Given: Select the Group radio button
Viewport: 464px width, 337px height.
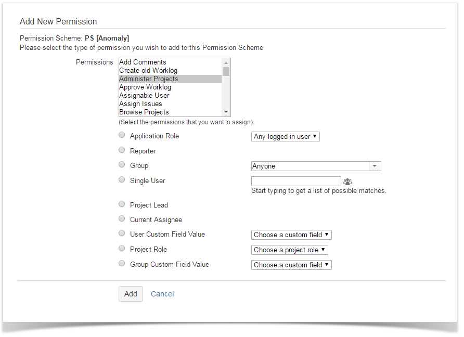Looking at the screenshot, I should [x=122, y=165].
